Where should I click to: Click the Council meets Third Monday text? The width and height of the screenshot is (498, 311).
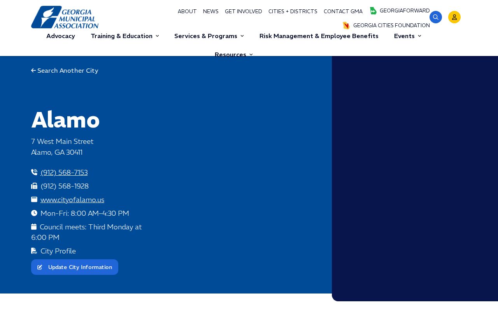[86, 232]
